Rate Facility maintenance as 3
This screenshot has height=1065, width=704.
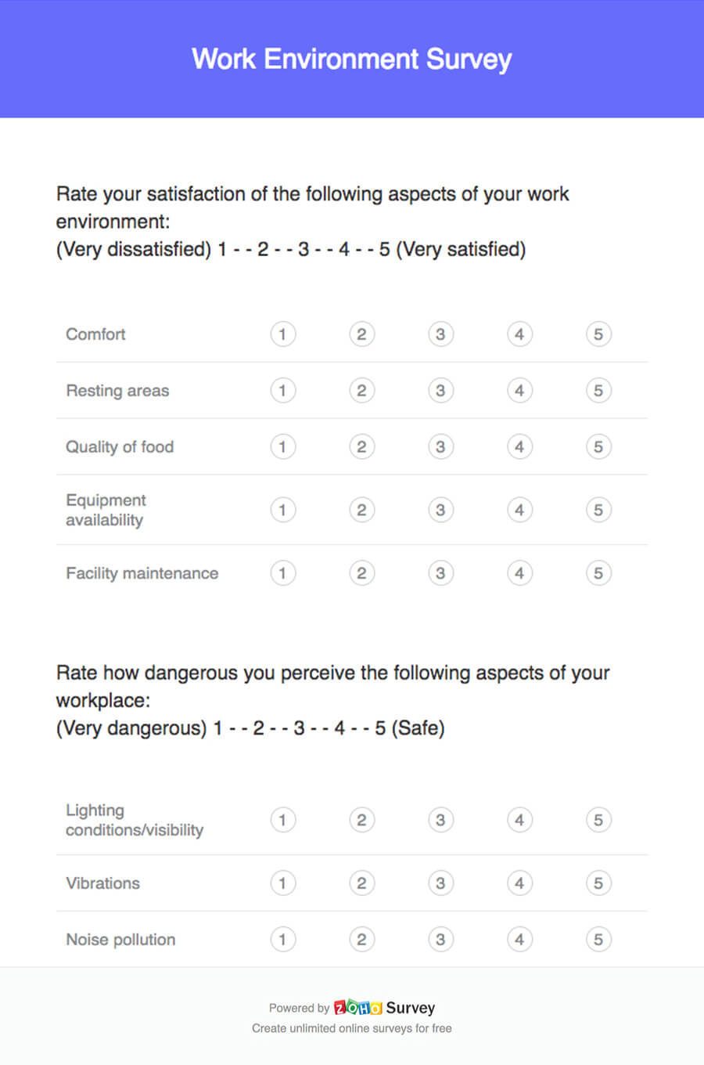[440, 573]
